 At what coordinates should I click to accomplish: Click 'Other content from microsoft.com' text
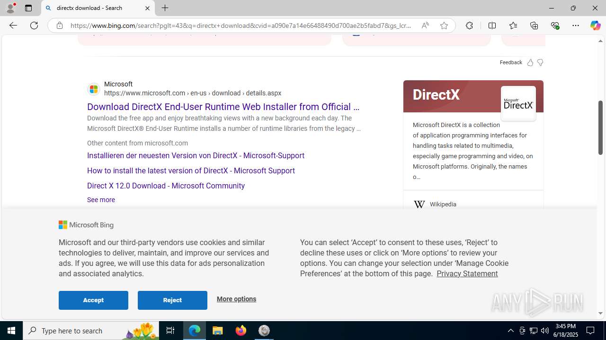(137, 143)
